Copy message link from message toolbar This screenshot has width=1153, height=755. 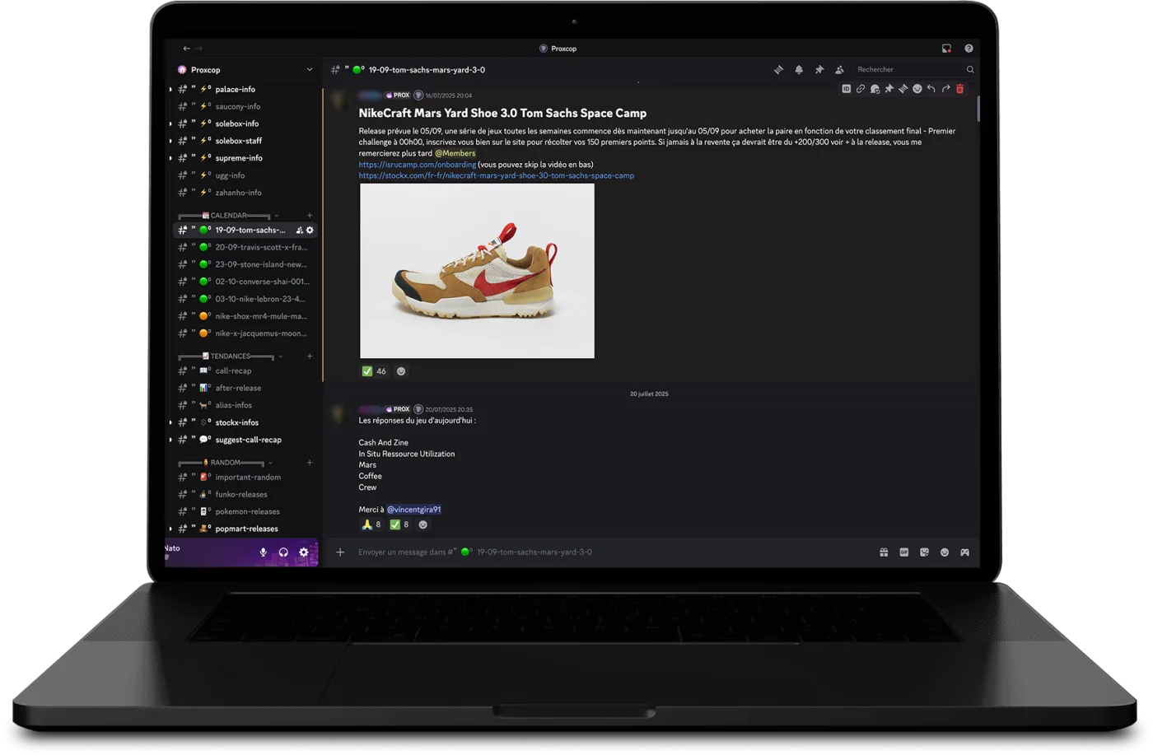(861, 89)
